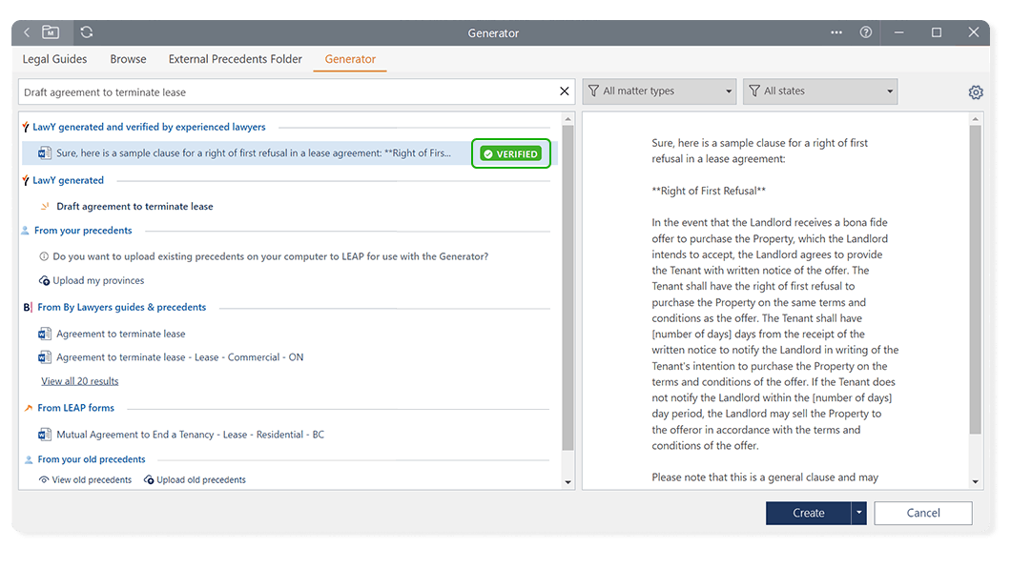Switch to the Legal Guides tab

54,59
